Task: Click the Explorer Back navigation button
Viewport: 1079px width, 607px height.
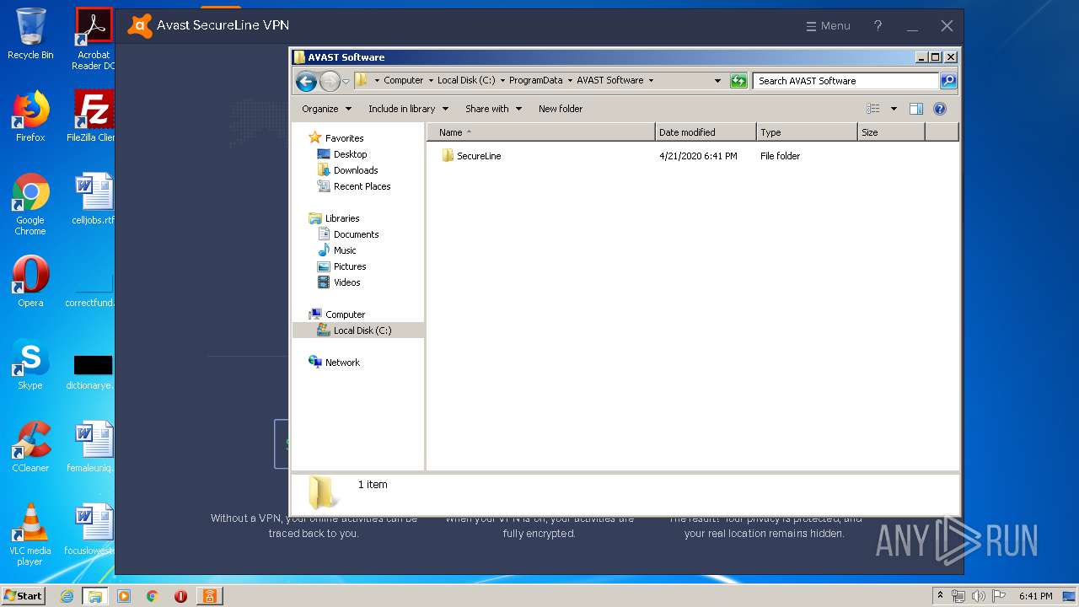Action: 306,81
